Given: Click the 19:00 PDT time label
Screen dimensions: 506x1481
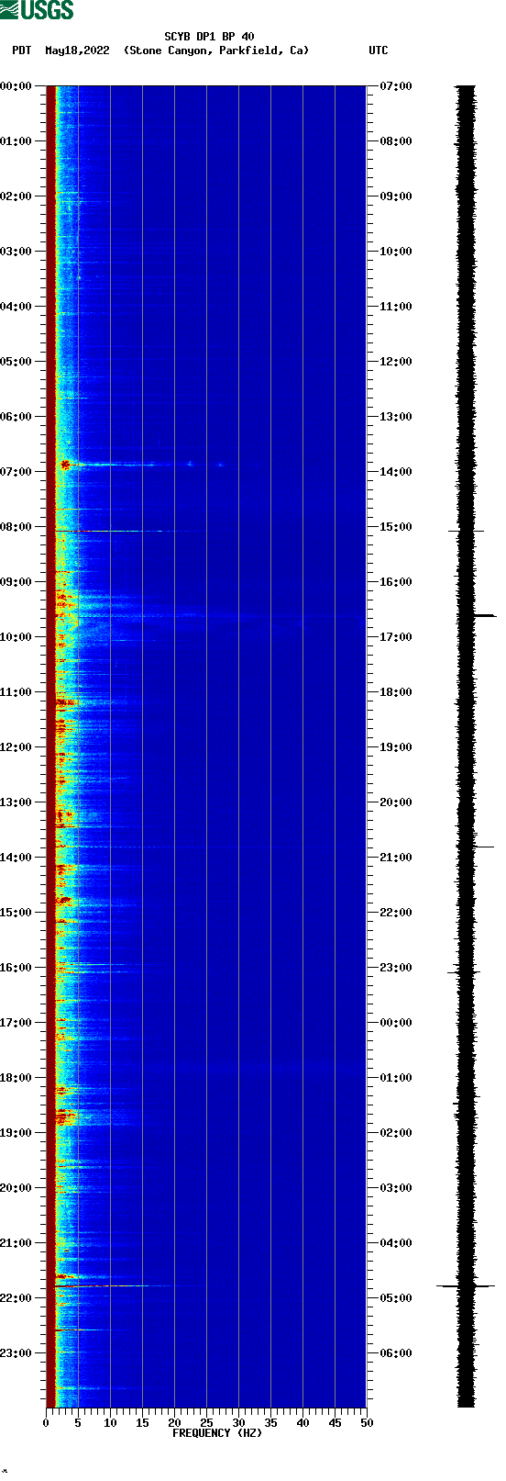Looking at the screenshot, I should (x=16, y=1133).
